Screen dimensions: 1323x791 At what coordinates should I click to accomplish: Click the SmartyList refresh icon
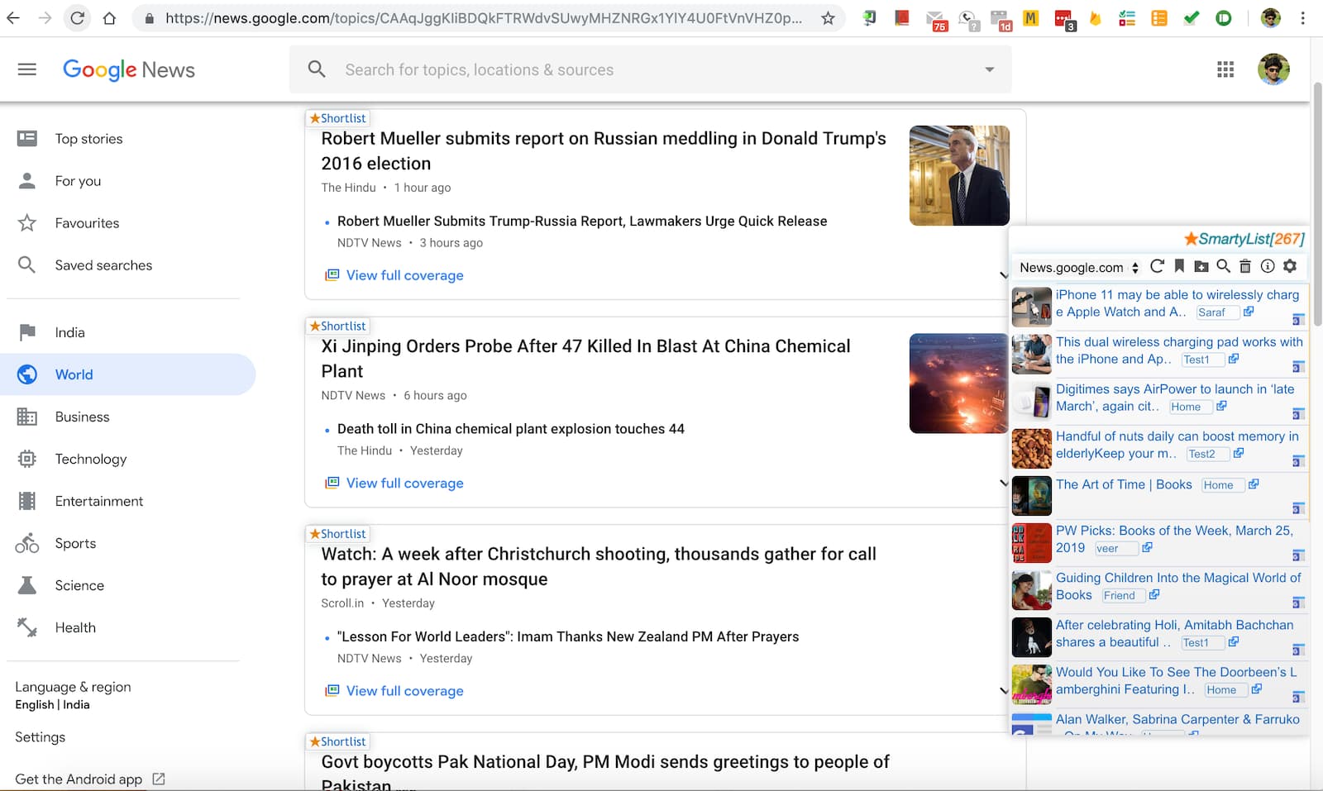(1157, 266)
